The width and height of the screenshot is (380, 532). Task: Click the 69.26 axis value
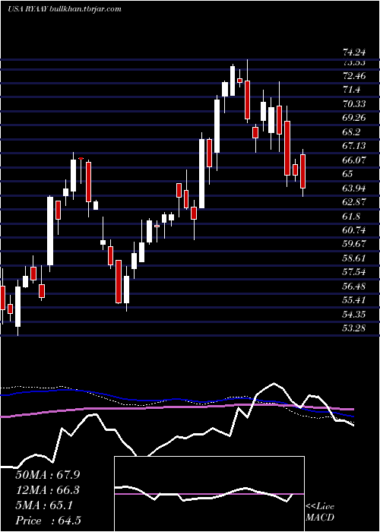tap(355, 118)
